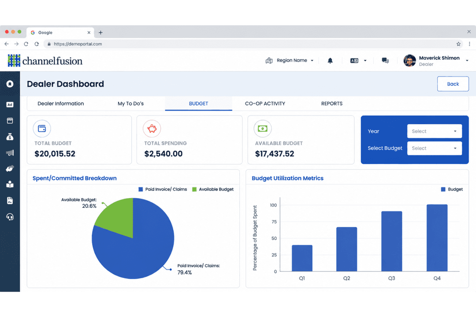The width and height of the screenshot is (476, 317).
Task: Open a new browser tab with plus
Action: click(100, 33)
